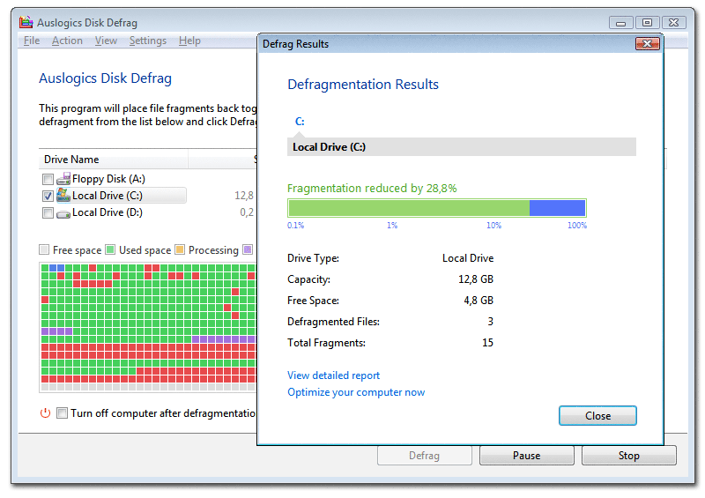
Task: Click the disabled Defrag button
Action: pos(425,456)
